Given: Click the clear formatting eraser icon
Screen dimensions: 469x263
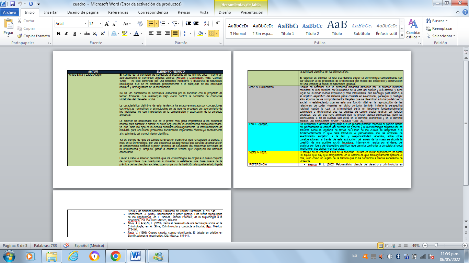Looking at the screenshot, I should [140, 24].
